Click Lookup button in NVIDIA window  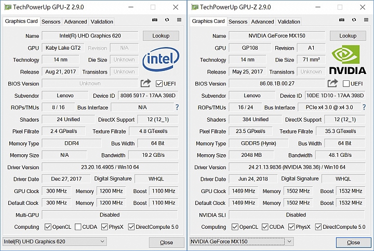(348, 36)
